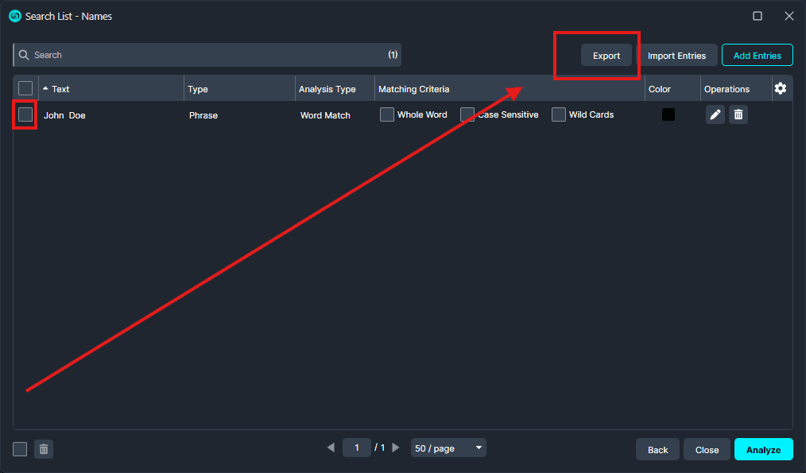Click the Type column header
This screenshot has width=806, height=473.
coord(198,89)
